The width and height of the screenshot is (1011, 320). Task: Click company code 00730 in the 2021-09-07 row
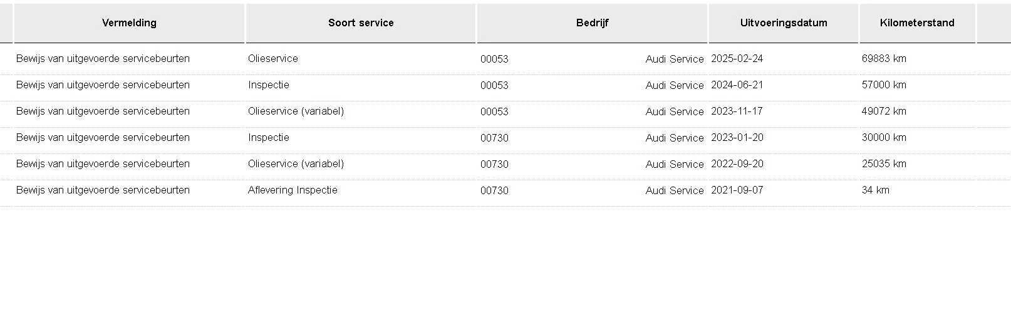[x=494, y=191]
